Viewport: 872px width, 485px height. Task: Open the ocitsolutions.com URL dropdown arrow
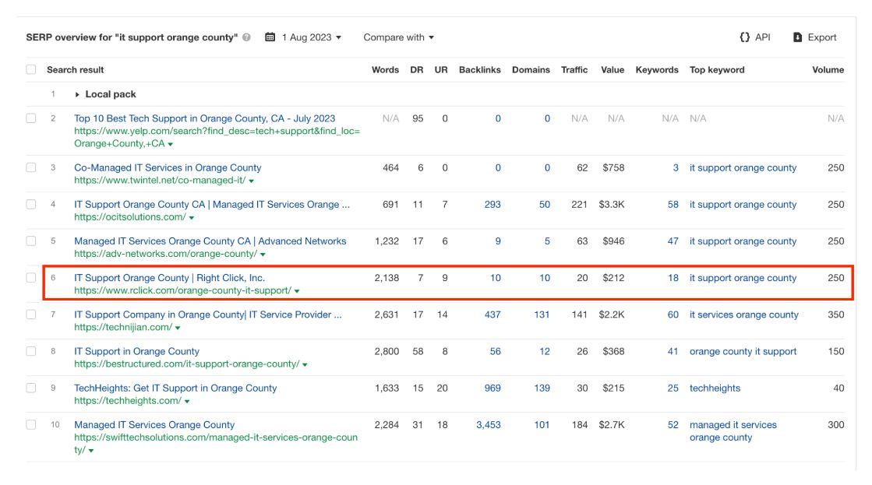tap(191, 218)
